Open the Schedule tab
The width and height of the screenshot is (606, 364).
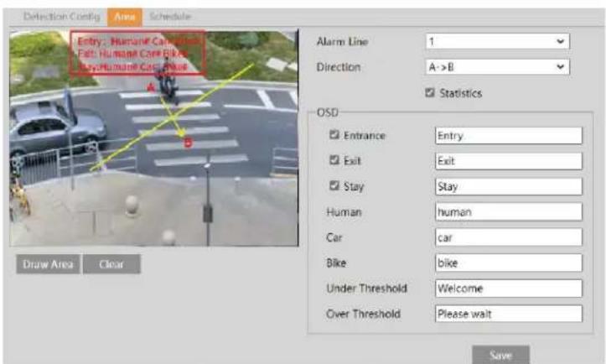170,17
